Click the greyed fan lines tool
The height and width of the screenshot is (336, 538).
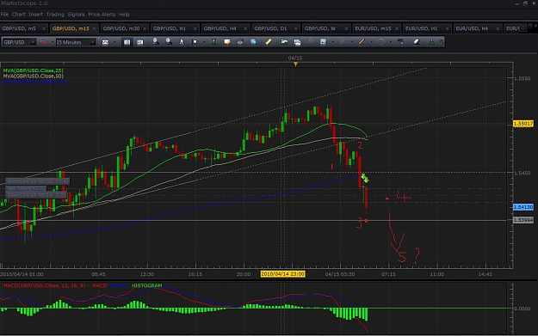(x=343, y=42)
